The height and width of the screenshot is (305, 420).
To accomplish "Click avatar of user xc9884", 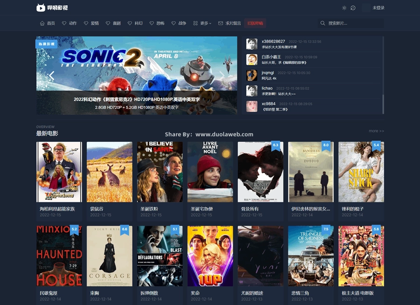I will [x=252, y=106].
